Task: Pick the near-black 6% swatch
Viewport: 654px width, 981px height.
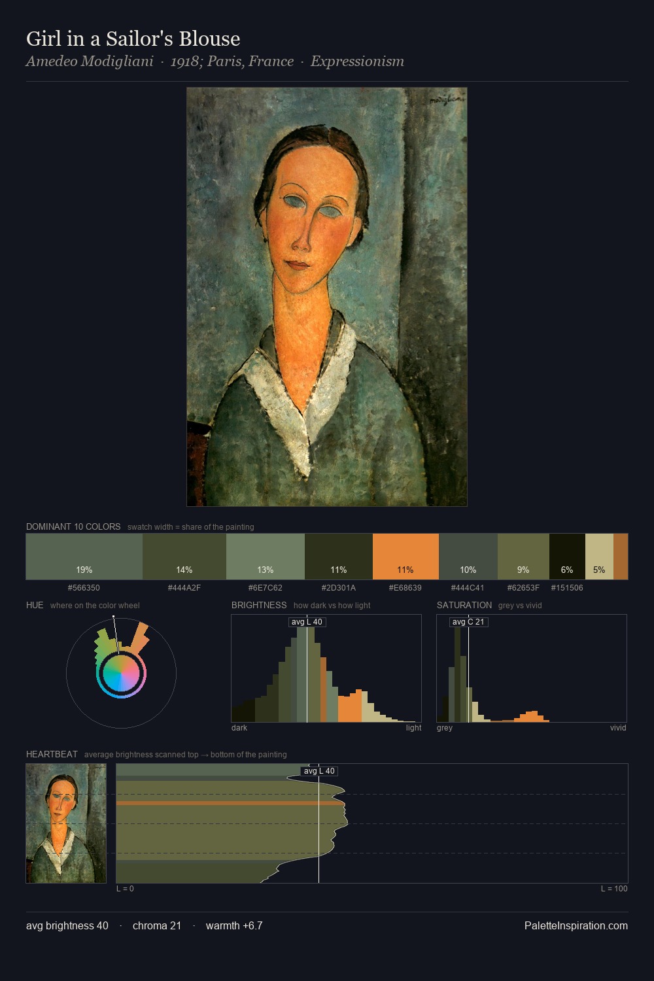Action: click(x=567, y=557)
